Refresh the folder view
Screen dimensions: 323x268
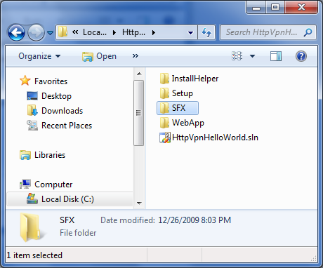206,32
